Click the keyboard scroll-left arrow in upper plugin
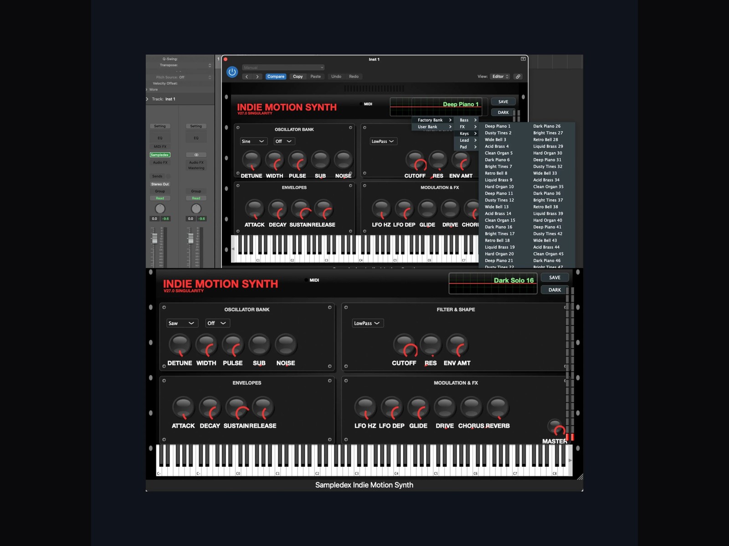The height and width of the screenshot is (546, 729). [233, 249]
